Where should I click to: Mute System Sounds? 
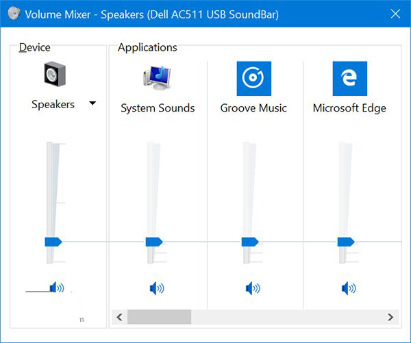[x=157, y=288]
